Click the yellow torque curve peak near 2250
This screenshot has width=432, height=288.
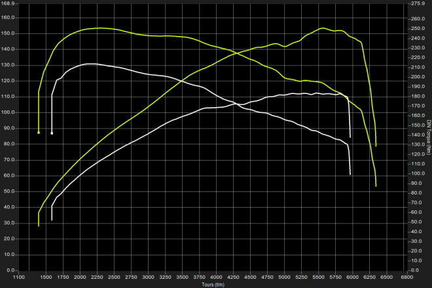tap(98, 28)
